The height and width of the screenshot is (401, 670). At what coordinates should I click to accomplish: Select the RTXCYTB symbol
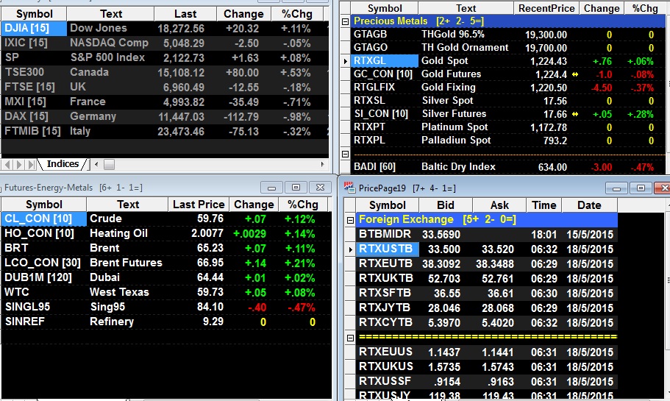[386, 323]
